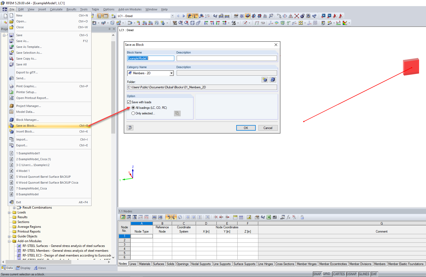Click Cancel in the Save as Block dialog
The width and height of the screenshot is (426, 277).
pos(268,128)
